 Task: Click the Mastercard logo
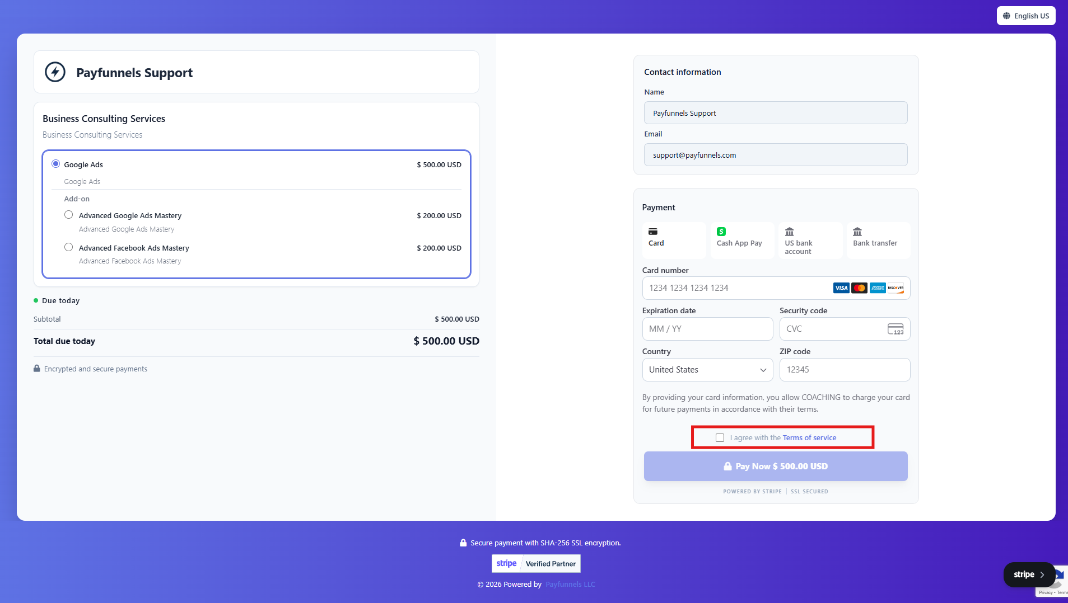point(859,288)
